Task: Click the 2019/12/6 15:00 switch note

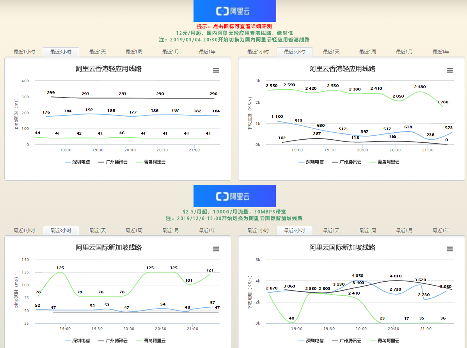Action: (x=234, y=218)
